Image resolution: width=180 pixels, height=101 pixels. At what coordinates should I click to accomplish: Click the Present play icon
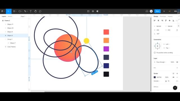pos(164,11)
